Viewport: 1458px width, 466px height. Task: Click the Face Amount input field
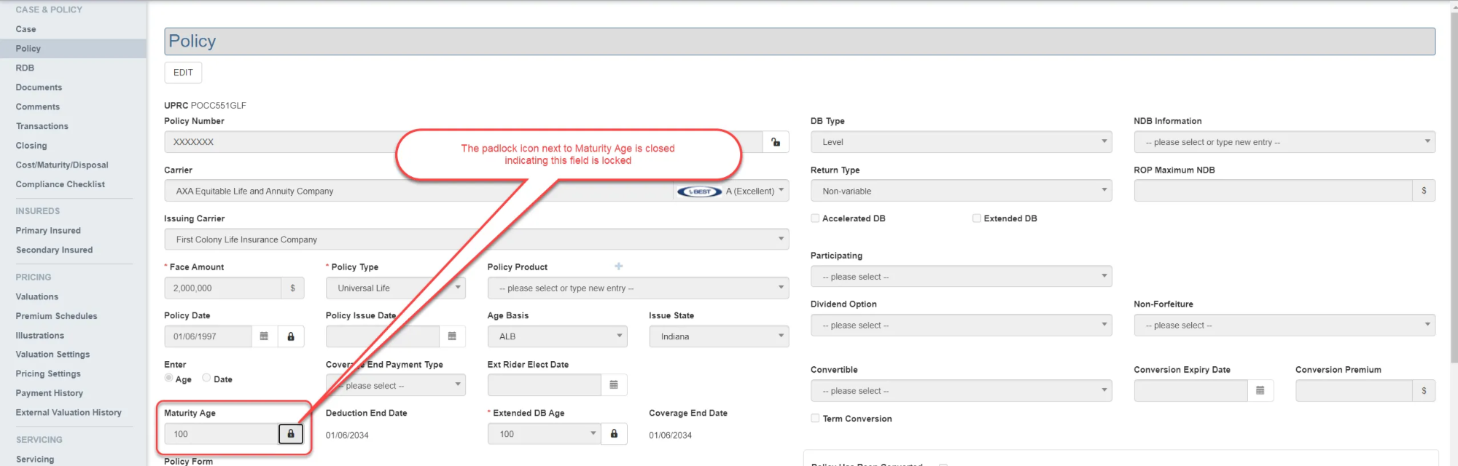222,288
